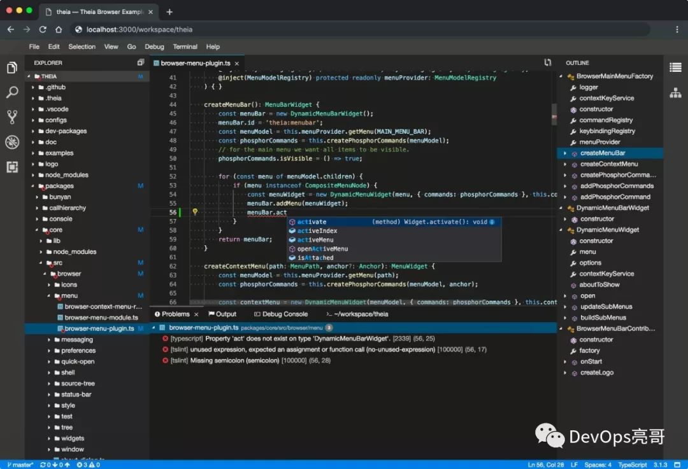Select activeIndex from the autocomplete list
Image resolution: width=688 pixels, height=469 pixels.
pos(317,231)
